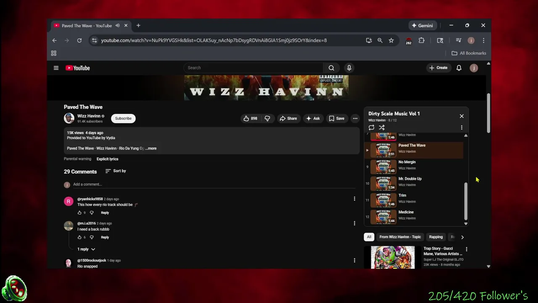
Task: Open the notifications bell
Action: (459, 68)
